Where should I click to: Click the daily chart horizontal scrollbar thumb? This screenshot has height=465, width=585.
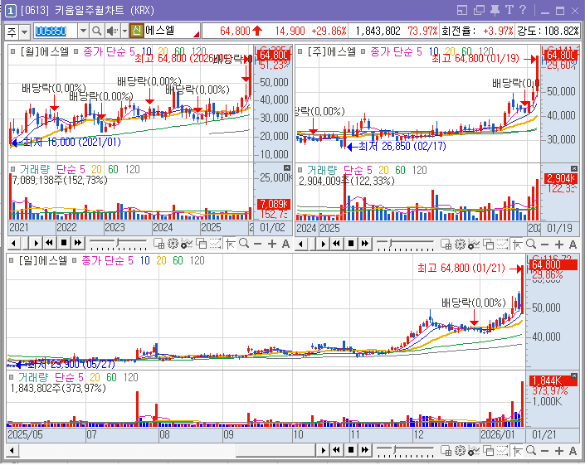[x=274, y=450]
